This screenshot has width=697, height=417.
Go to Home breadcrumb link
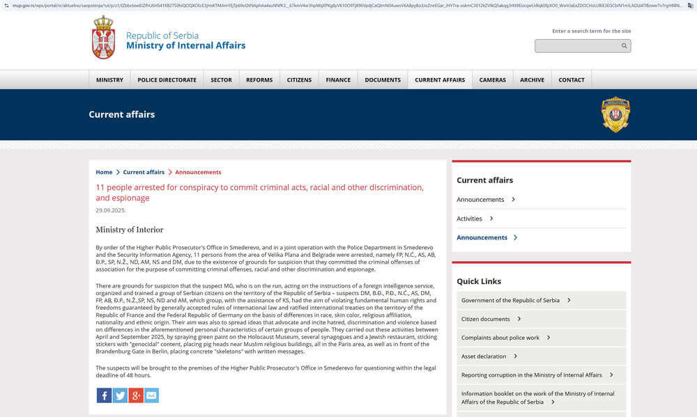click(x=104, y=173)
